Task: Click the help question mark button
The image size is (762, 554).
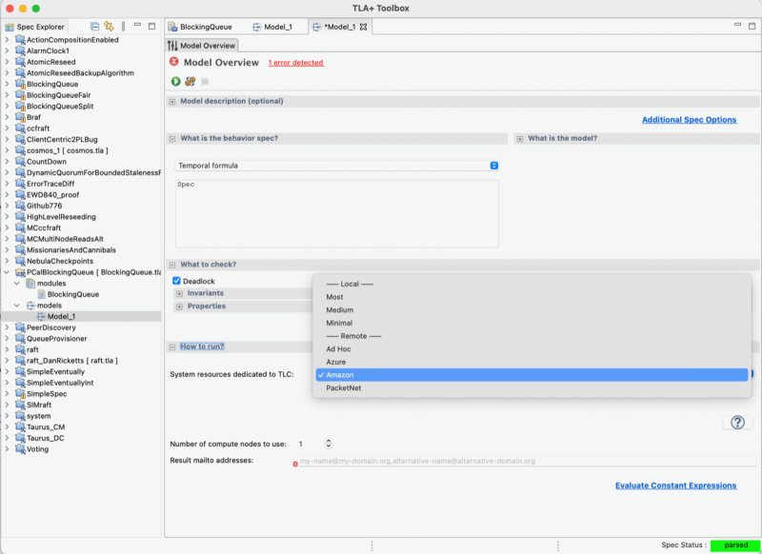Action: (x=737, y=423)
